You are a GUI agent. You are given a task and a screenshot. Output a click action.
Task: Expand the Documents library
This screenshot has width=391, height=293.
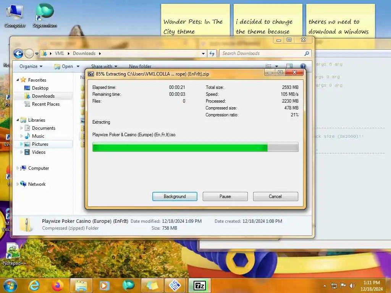[21, 128]
